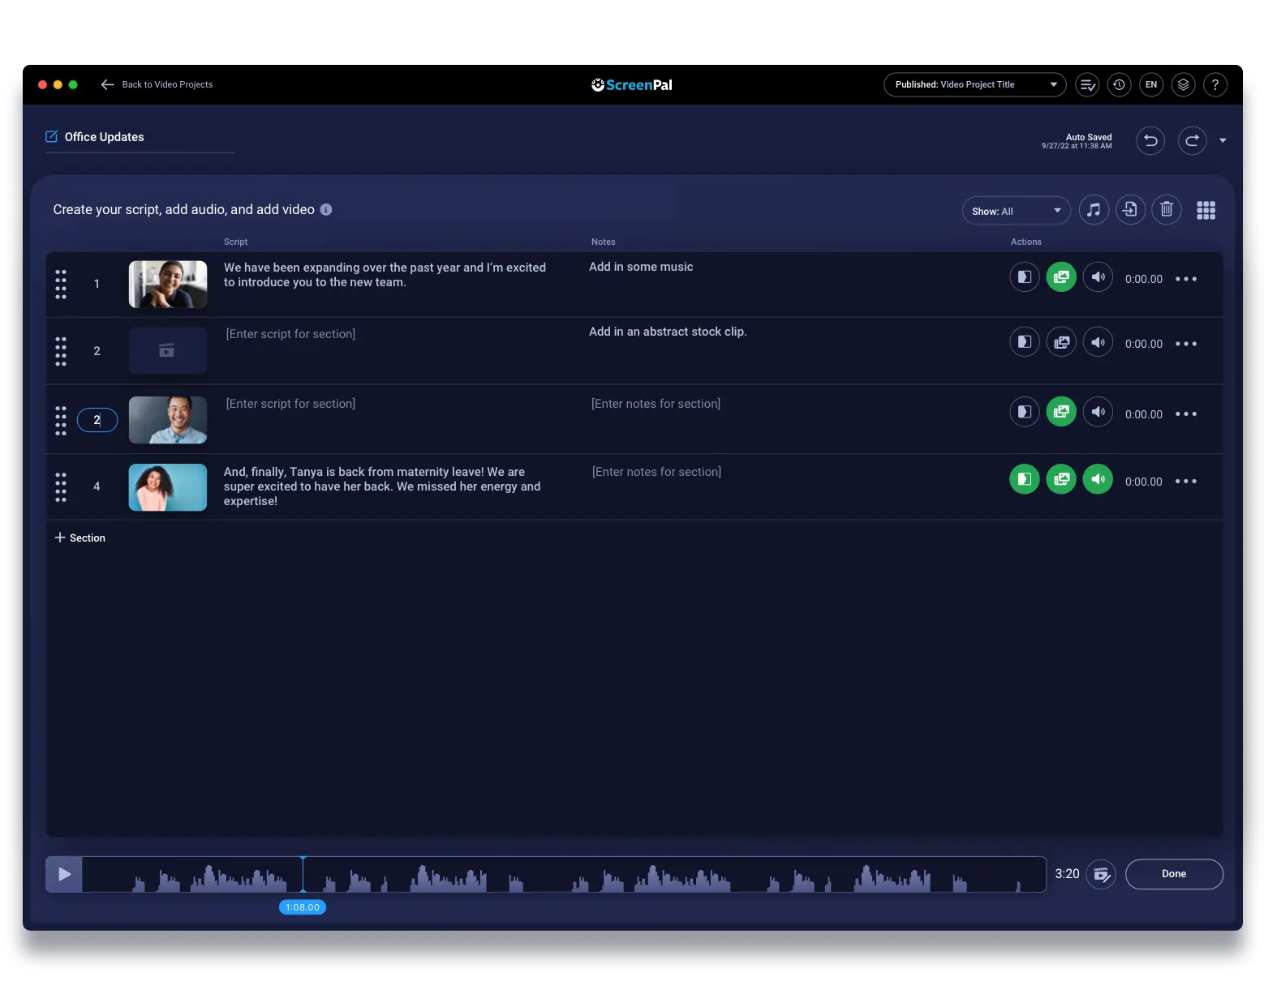Click the Done button

pyautogui.click(x=1174, y=874)
